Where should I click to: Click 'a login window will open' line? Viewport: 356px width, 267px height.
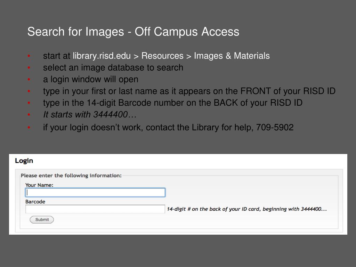[x=90, y=79]
